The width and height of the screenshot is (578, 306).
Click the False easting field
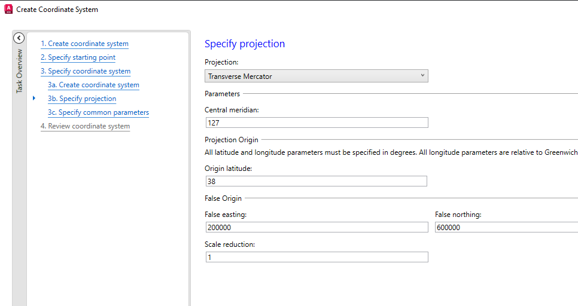pyautogui.click(x=316, y=227)
